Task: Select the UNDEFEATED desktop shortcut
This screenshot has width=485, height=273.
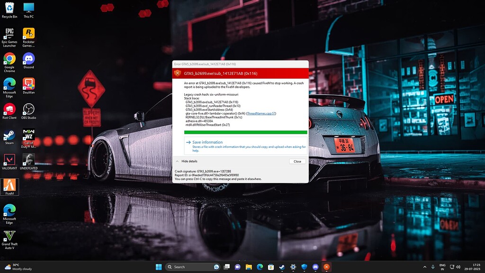Action: click(28, 162)
